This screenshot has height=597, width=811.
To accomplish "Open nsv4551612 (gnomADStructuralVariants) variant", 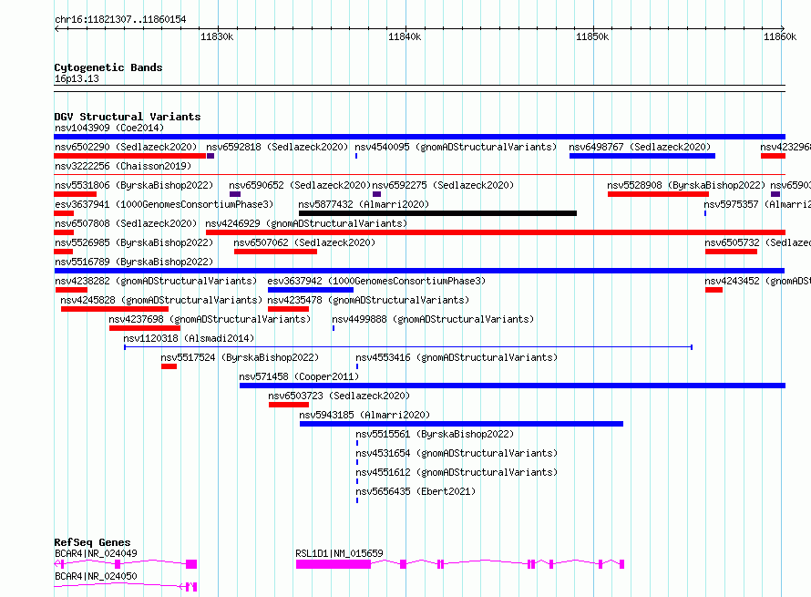I will coord(457,472).
